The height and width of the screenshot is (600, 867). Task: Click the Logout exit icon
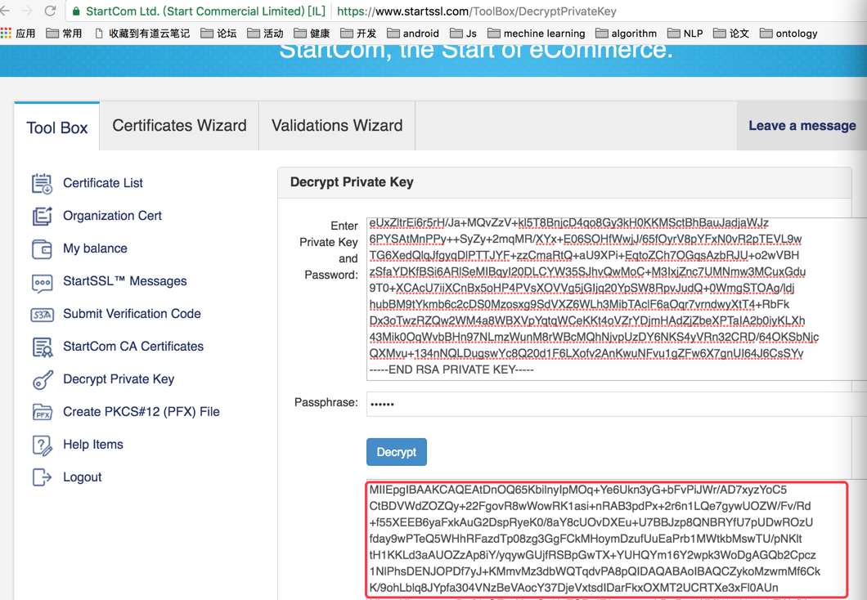[42, 477]
